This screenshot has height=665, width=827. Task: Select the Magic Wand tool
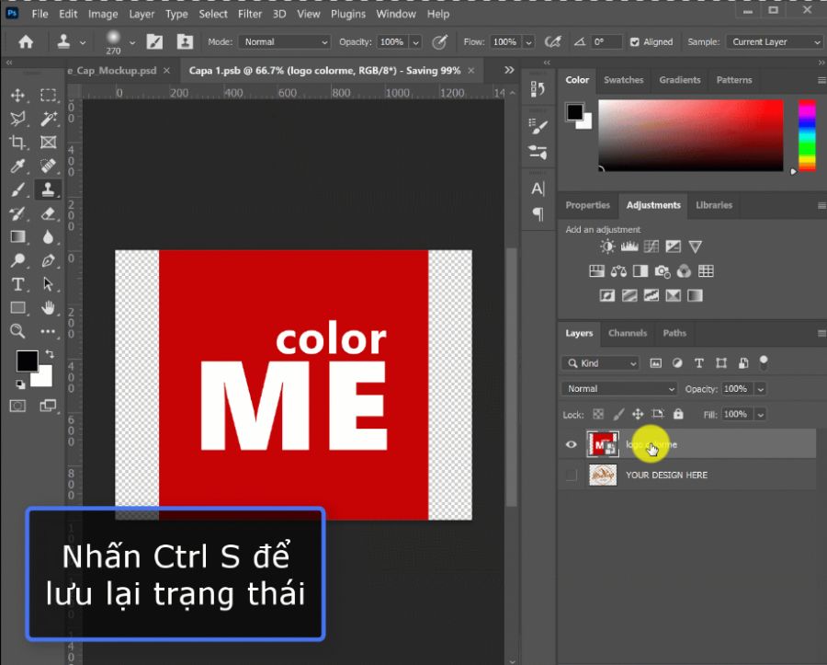tap(48, 119)
